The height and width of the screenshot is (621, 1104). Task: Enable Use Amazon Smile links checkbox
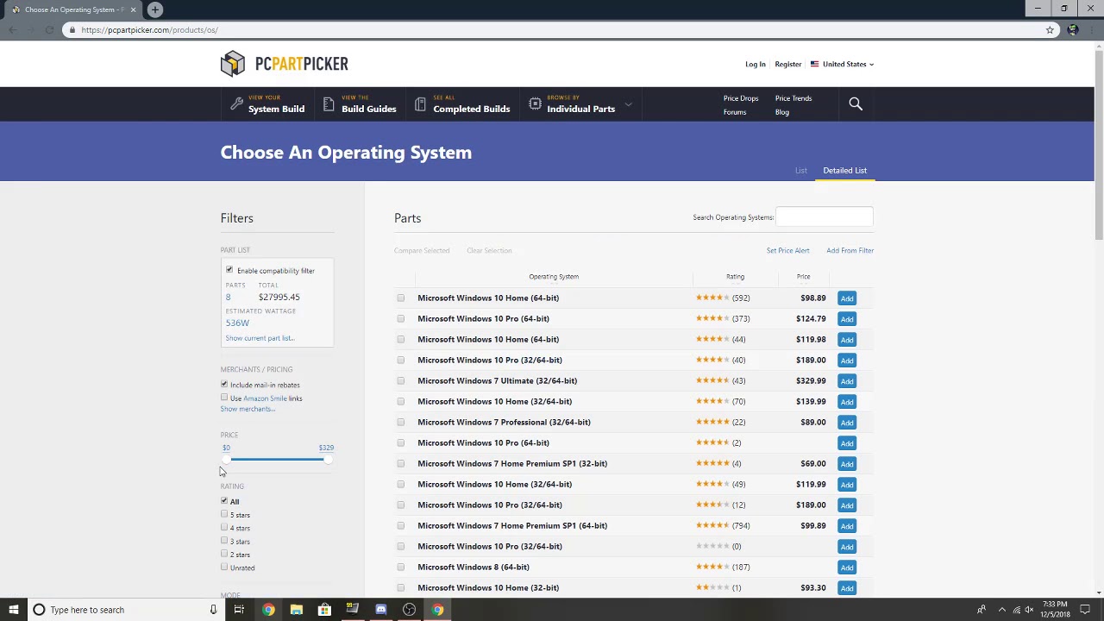point(224,398)
